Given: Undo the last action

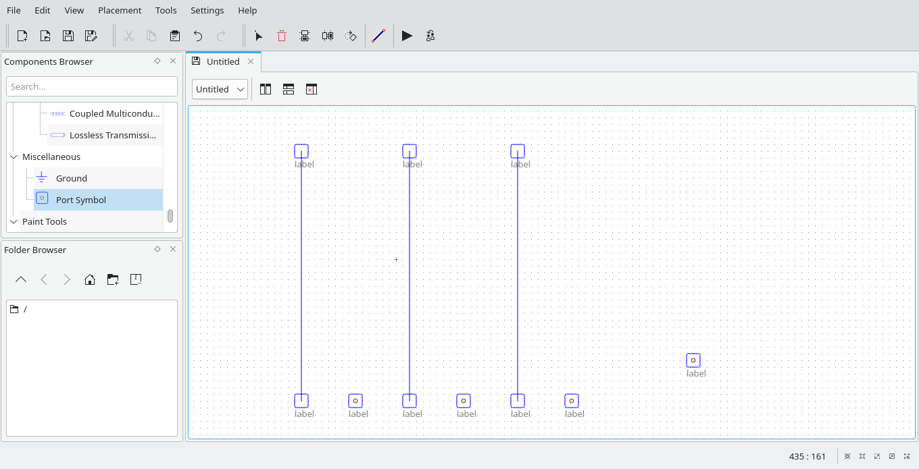Looking at the screenshot, I should pyautogui.click(x=197, y=36).
